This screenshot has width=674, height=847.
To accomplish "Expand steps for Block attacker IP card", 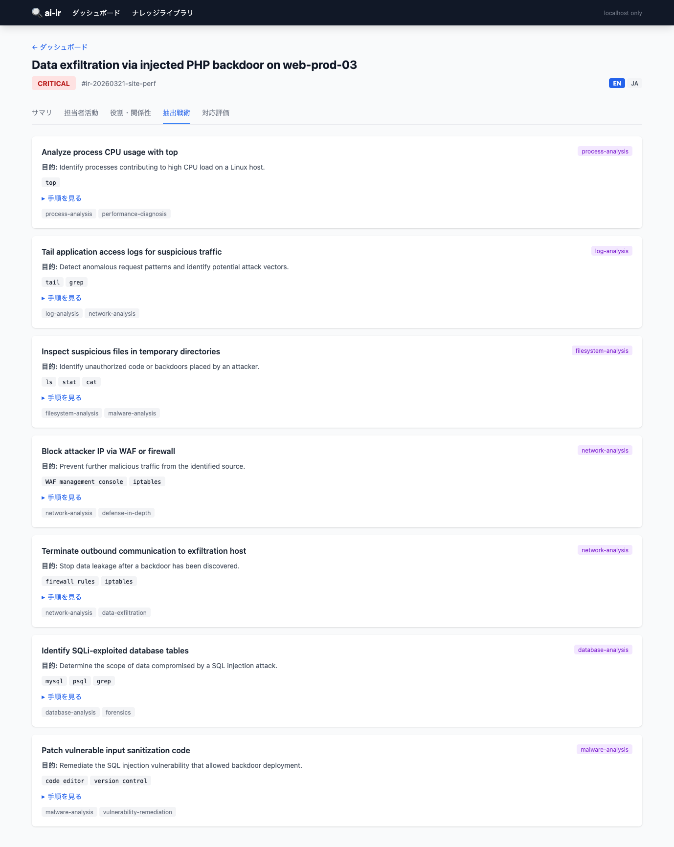I will click(62, 498).
